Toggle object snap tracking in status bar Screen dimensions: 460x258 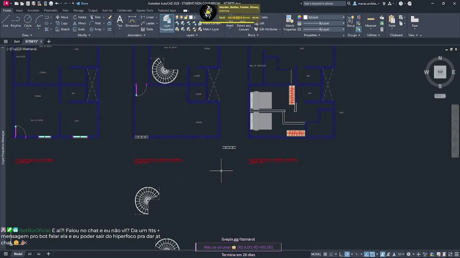(x=366, y=254)
